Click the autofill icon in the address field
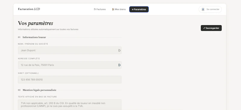 click(x=119, y=65)
